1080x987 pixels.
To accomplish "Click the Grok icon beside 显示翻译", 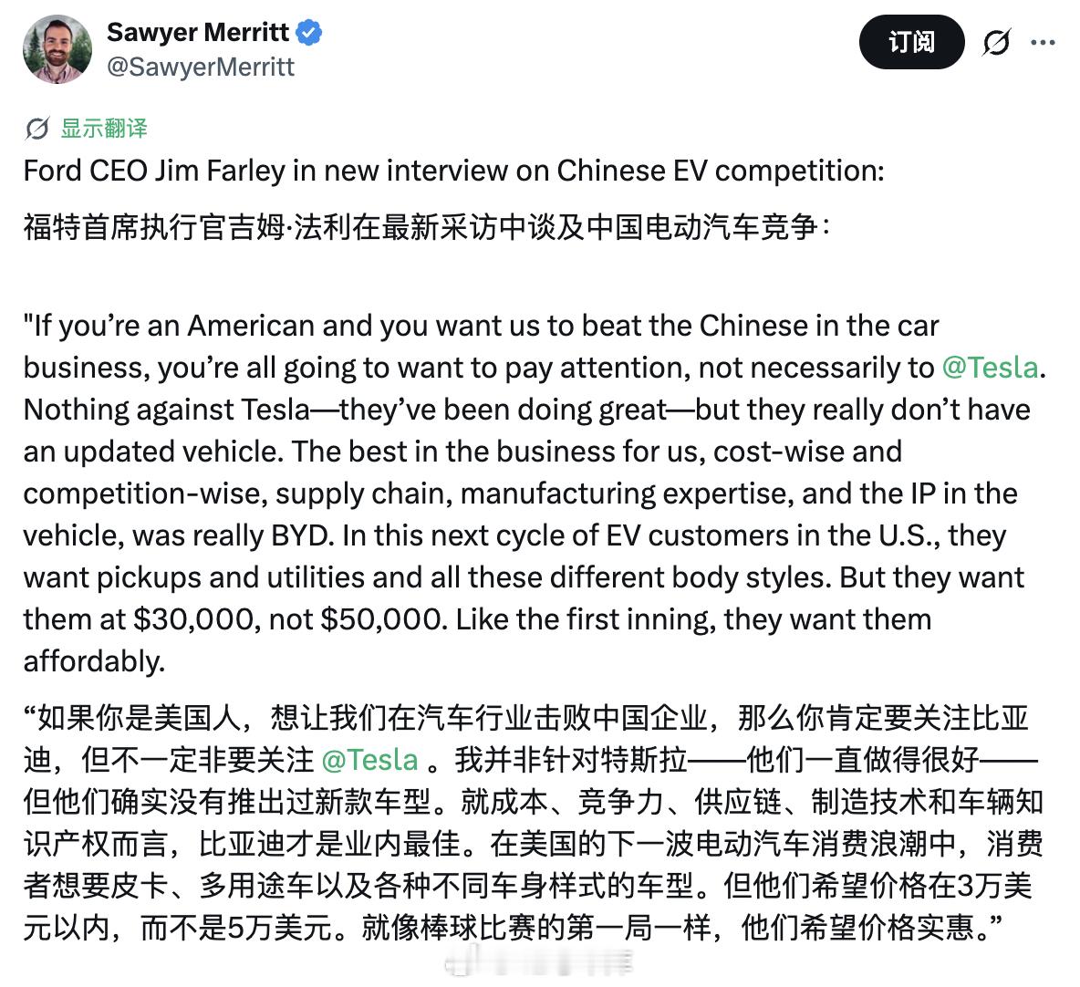I will pyautogui.click(x=38, y=129).
